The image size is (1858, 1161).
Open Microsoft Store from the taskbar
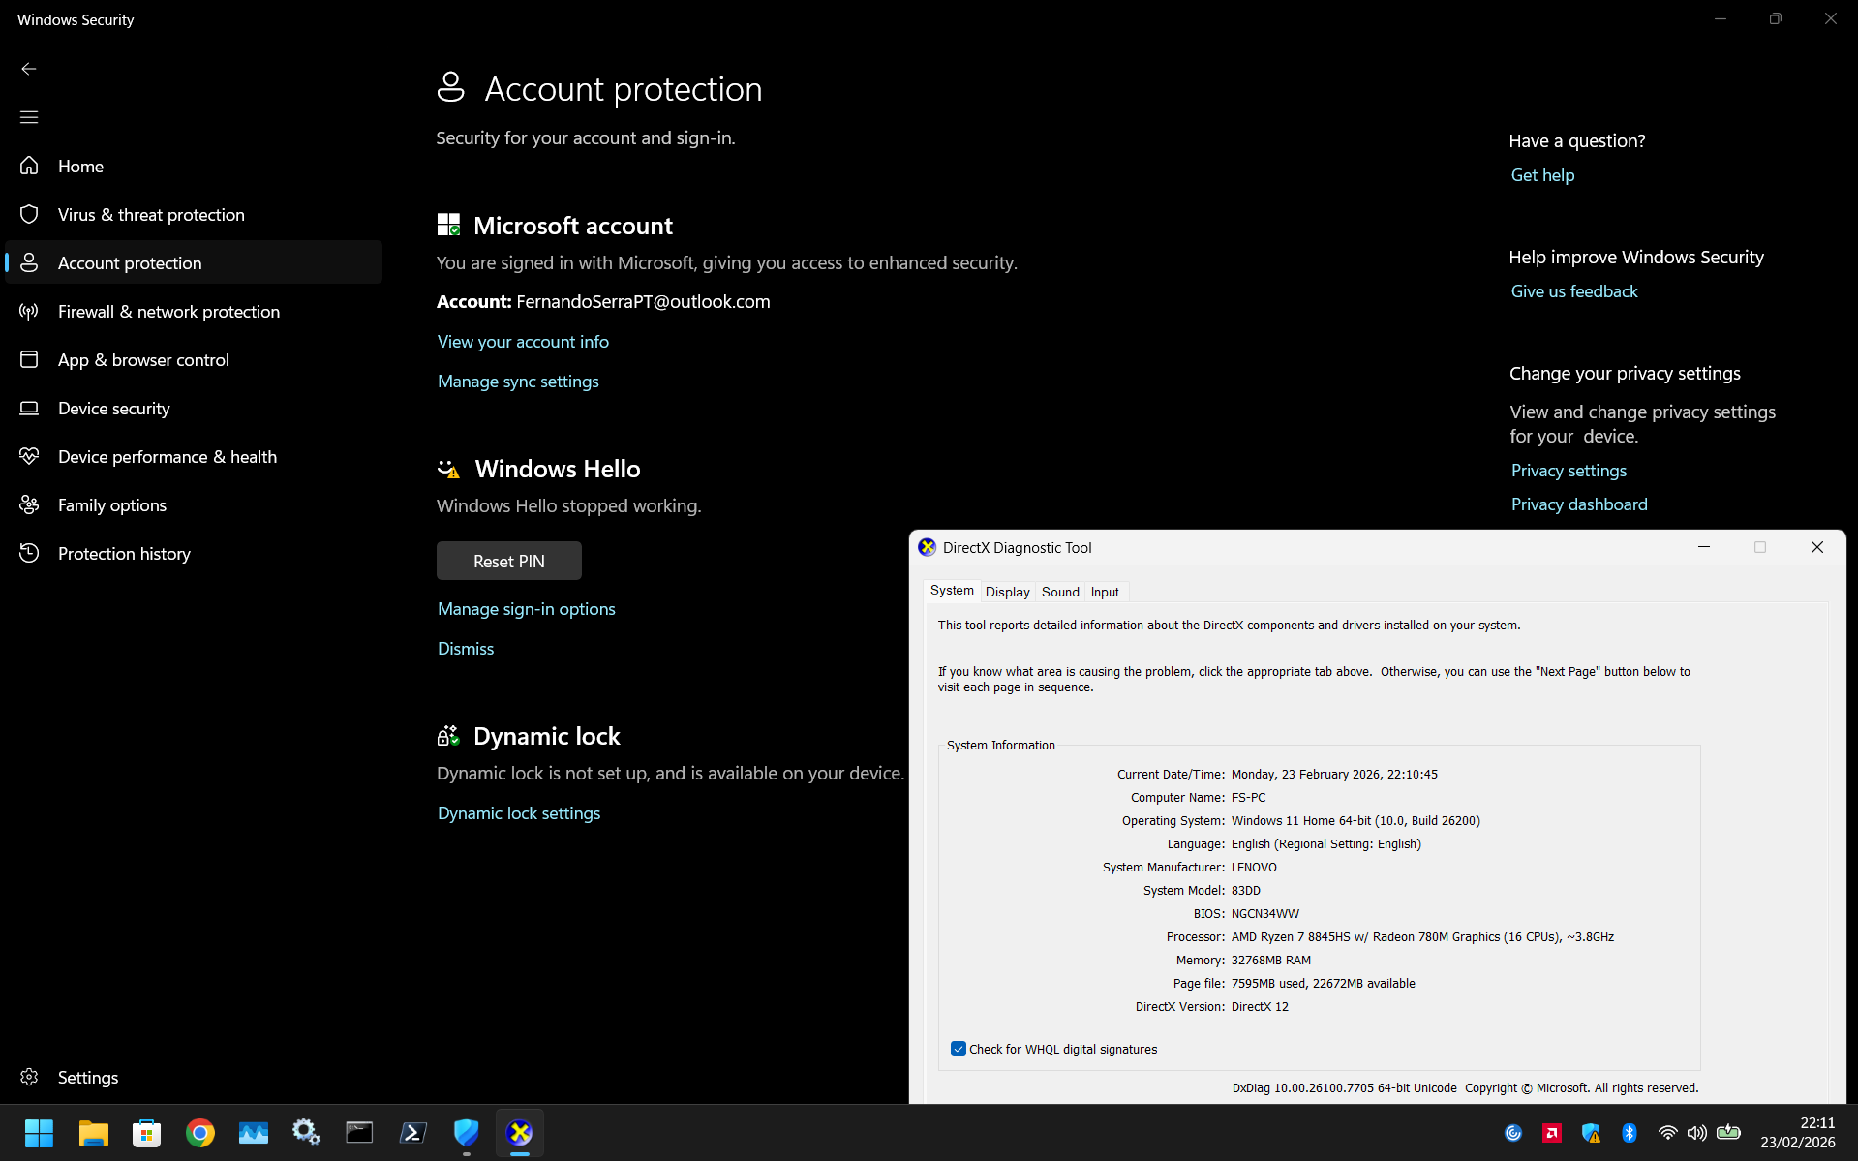coord(146,1132)
